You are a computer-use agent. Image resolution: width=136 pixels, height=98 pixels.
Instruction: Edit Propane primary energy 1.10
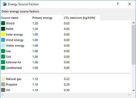click(x=35, y=84)
